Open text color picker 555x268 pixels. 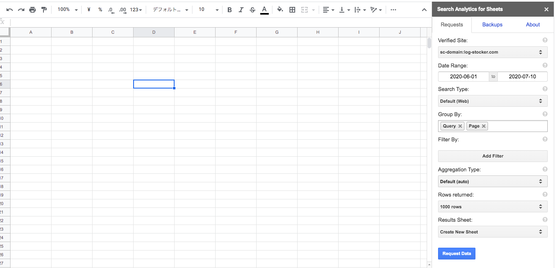(264, 10)
